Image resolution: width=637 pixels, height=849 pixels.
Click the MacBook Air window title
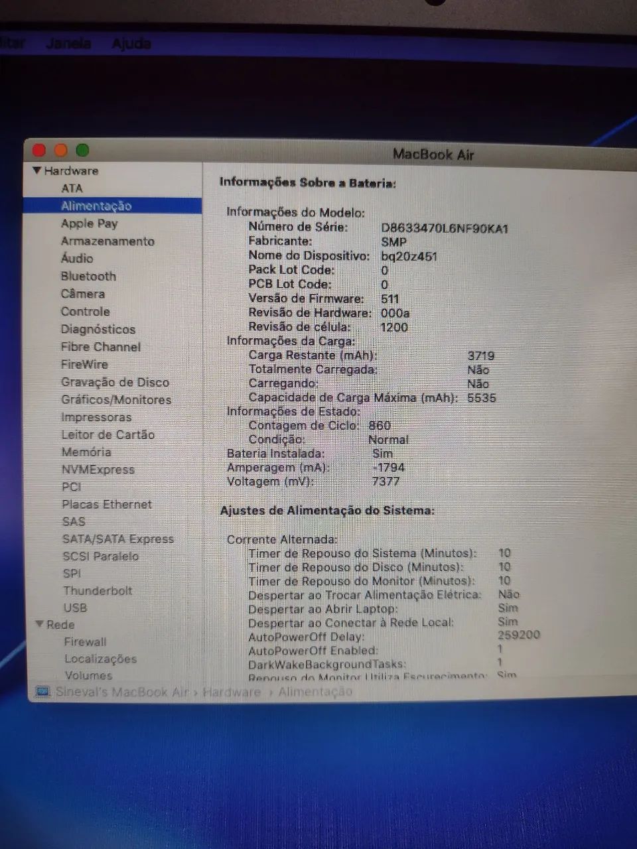point(433,155)
